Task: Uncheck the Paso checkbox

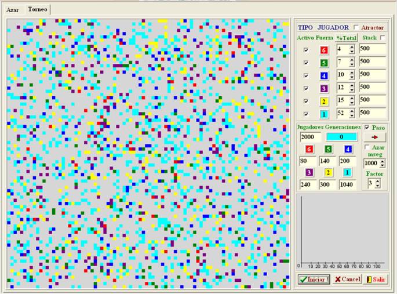Action: [366, 127]
